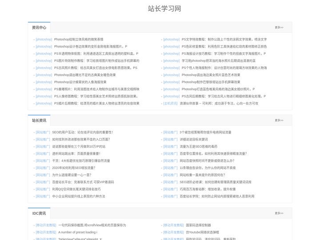Open article 透析网站跳出率：页面质量很重要
The image size is (320, 240).
pyautogui.click(x=76, y=154)
